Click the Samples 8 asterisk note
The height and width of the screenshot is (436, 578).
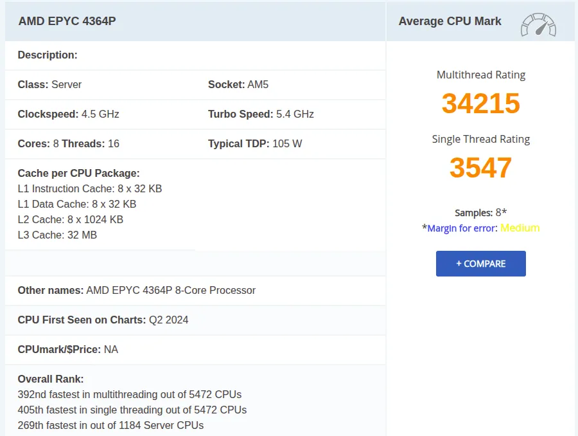click(x=480, y=212)
